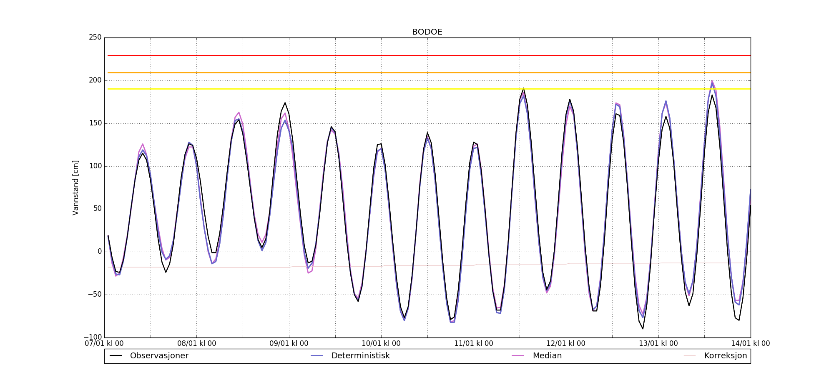Click the y-axis value 250
This screenshot has height=375, width=834.
[x=95, y=37]
